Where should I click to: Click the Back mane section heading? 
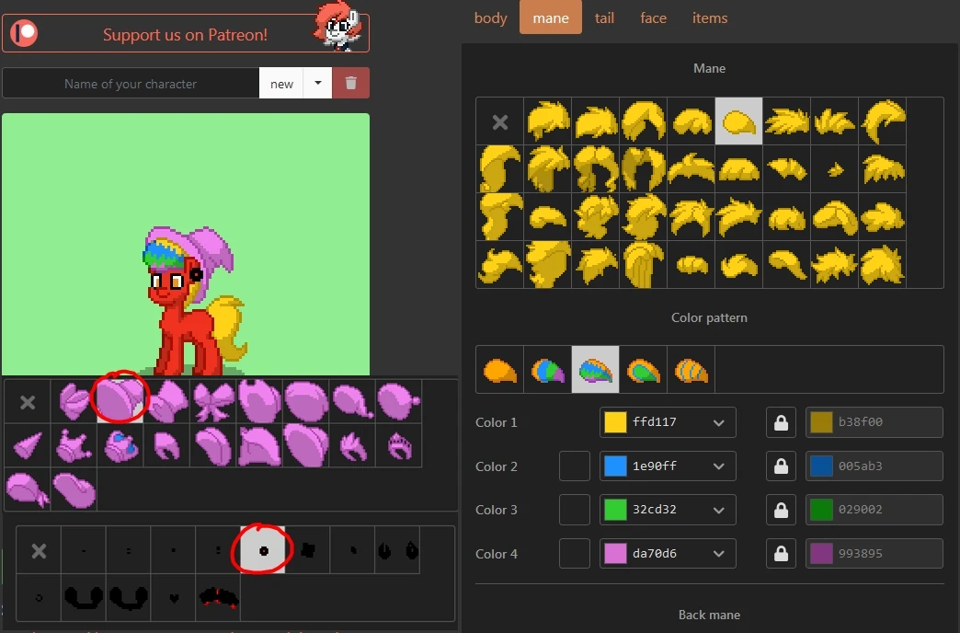709,615
